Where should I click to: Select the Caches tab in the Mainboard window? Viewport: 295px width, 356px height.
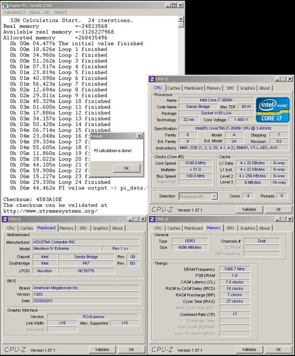[x=27, y=228]
